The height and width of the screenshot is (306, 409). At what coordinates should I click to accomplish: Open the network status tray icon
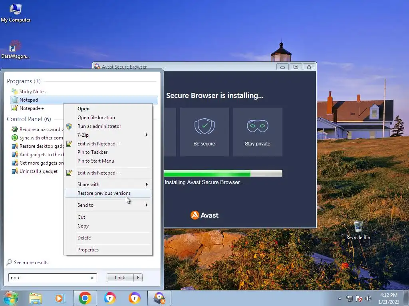[x=349, y=298]
